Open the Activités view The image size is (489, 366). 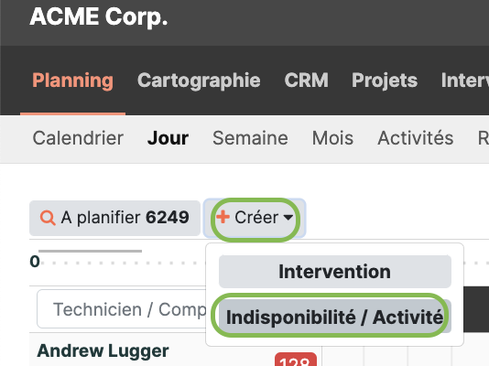(x=416, y=138)
